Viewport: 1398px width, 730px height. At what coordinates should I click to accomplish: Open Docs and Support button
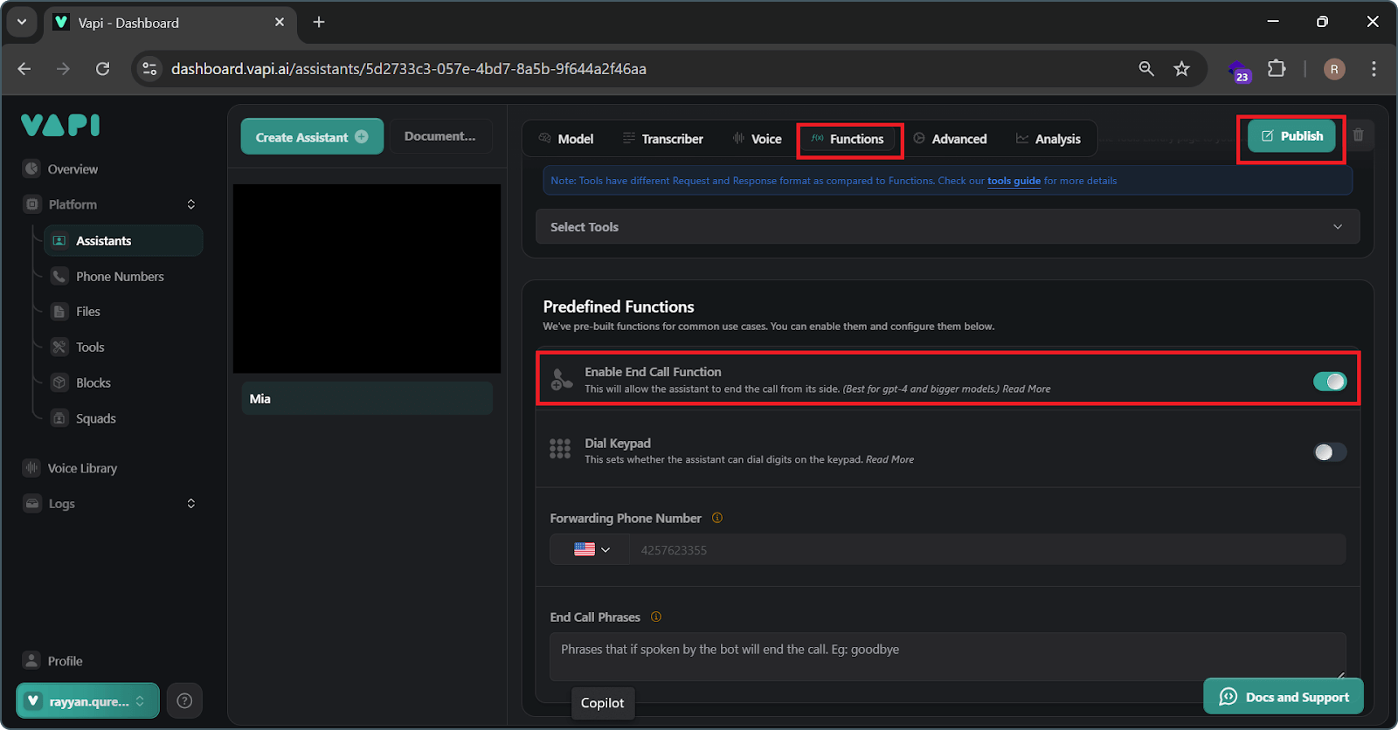(1284, 696)
